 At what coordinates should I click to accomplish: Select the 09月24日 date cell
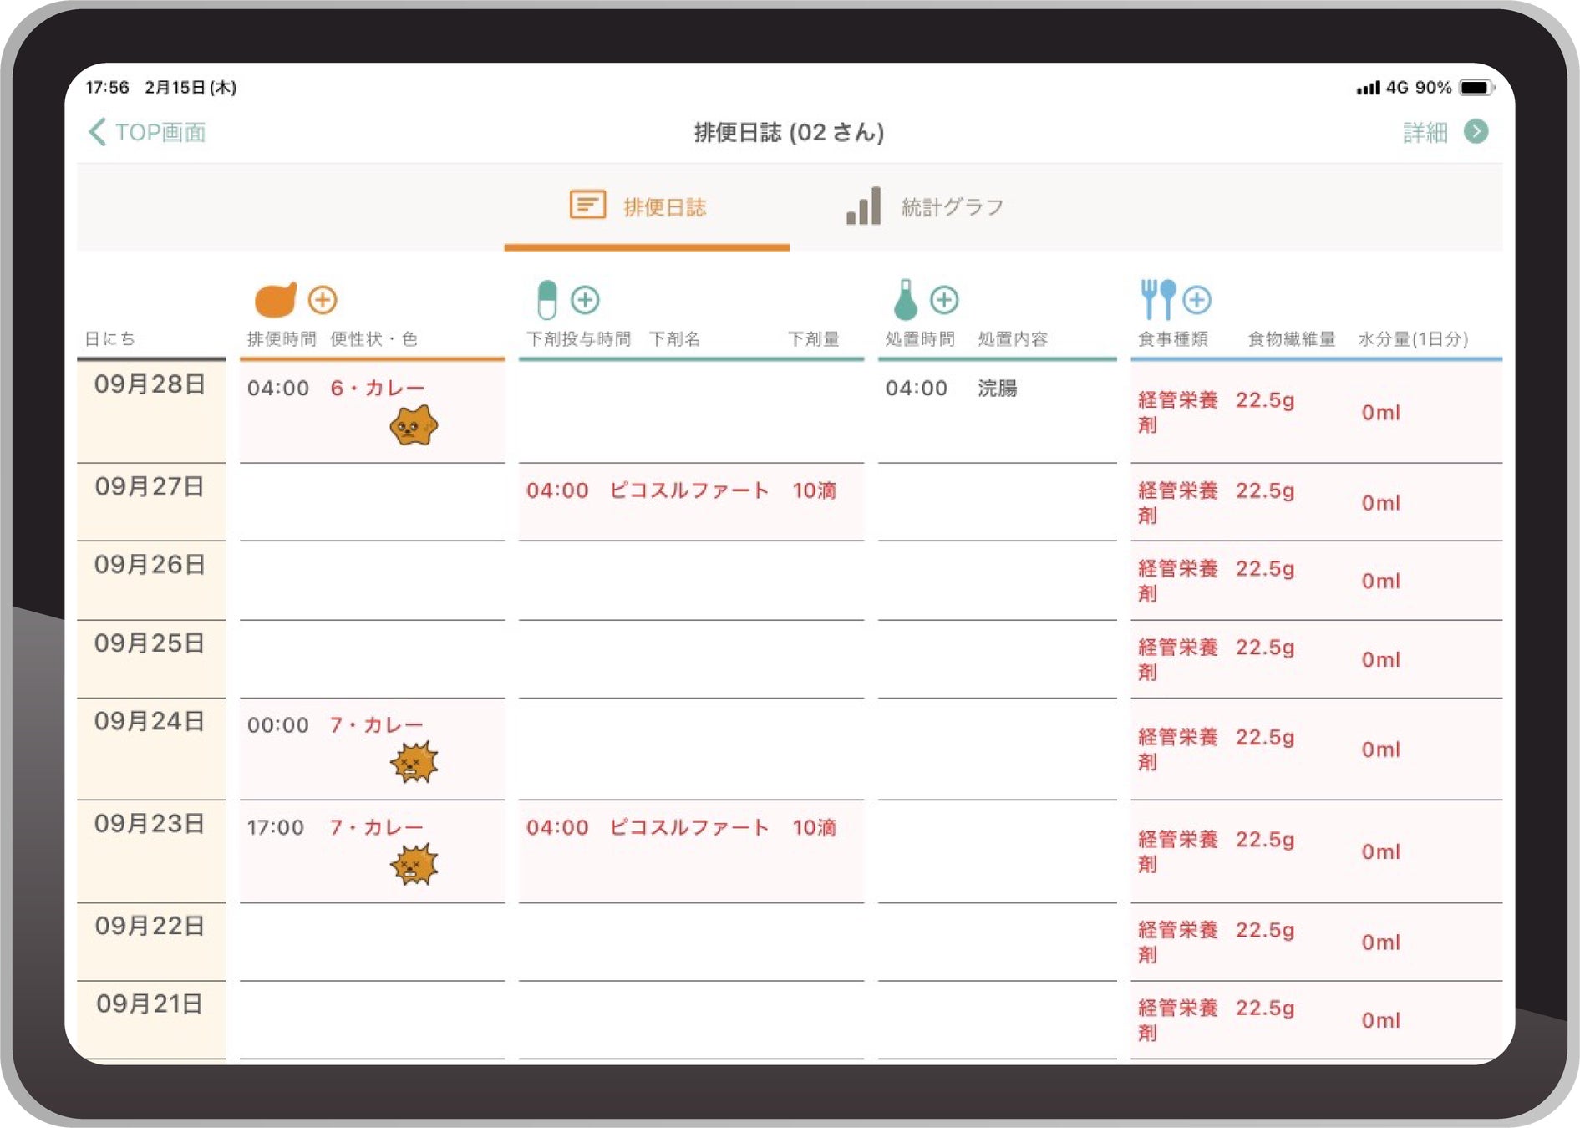[x=151, y=749]
